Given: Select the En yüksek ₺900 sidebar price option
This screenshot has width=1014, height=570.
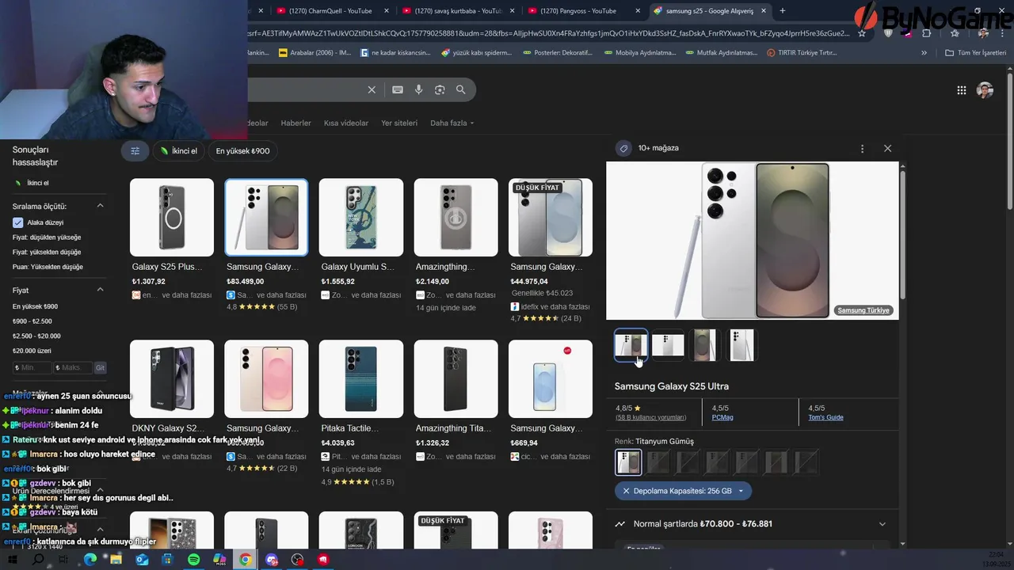Looking at the screenshot, I should [x=35, y=306].
